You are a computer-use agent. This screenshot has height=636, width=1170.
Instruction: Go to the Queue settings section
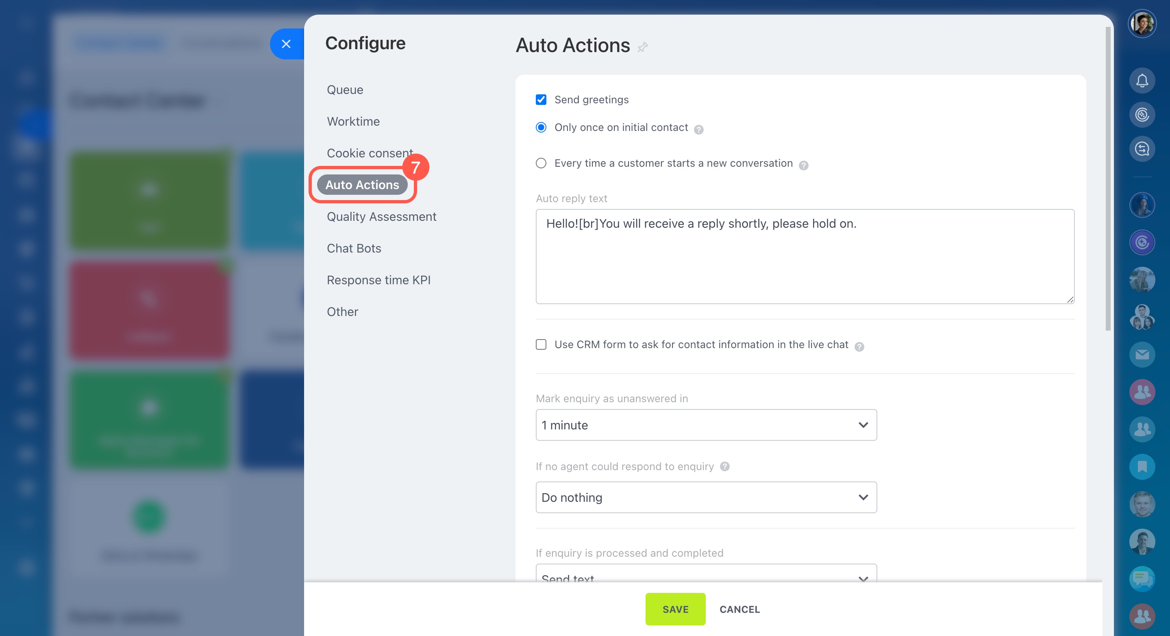[345, 90]
